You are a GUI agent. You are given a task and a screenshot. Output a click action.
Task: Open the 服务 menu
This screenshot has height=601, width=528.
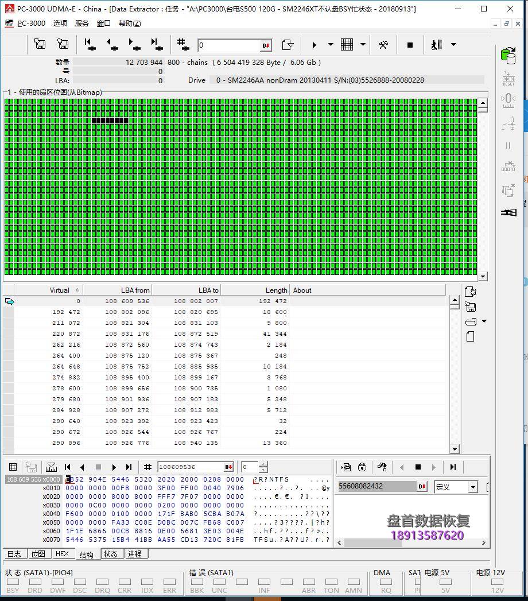pyautogui.click(x=82, y=24)
